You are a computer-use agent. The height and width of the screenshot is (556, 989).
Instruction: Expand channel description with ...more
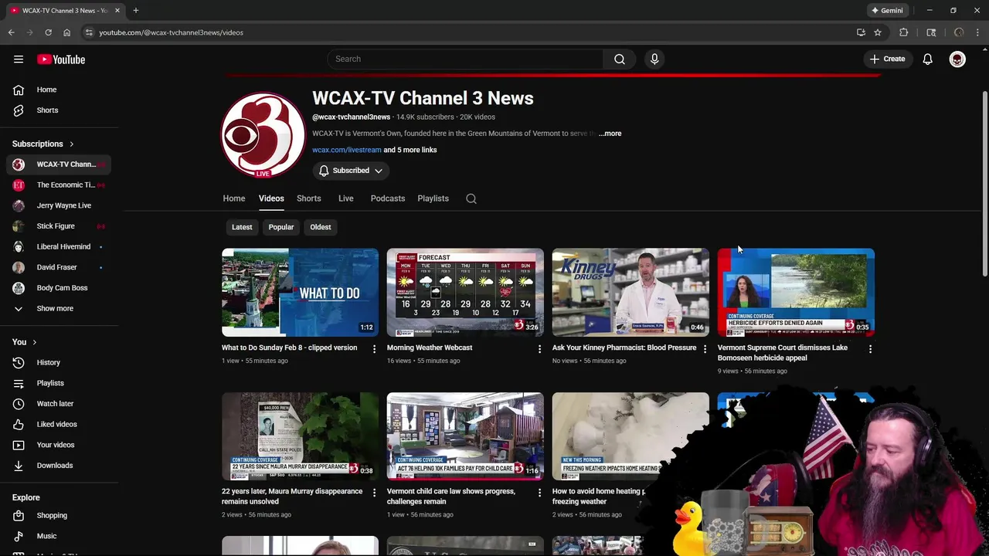click(610, 134)
